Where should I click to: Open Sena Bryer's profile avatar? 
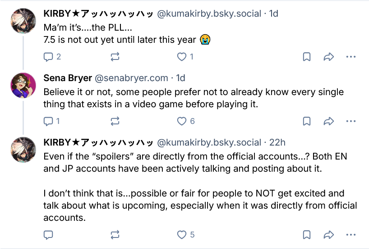pyautogui.click(x=23, y=85)
